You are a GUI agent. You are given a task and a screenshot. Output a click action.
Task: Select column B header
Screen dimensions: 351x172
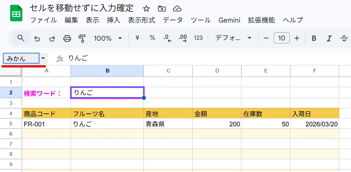click(107, 71)
